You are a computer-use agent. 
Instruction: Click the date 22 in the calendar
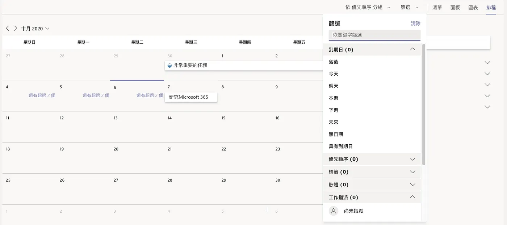(x=223, y=149)
